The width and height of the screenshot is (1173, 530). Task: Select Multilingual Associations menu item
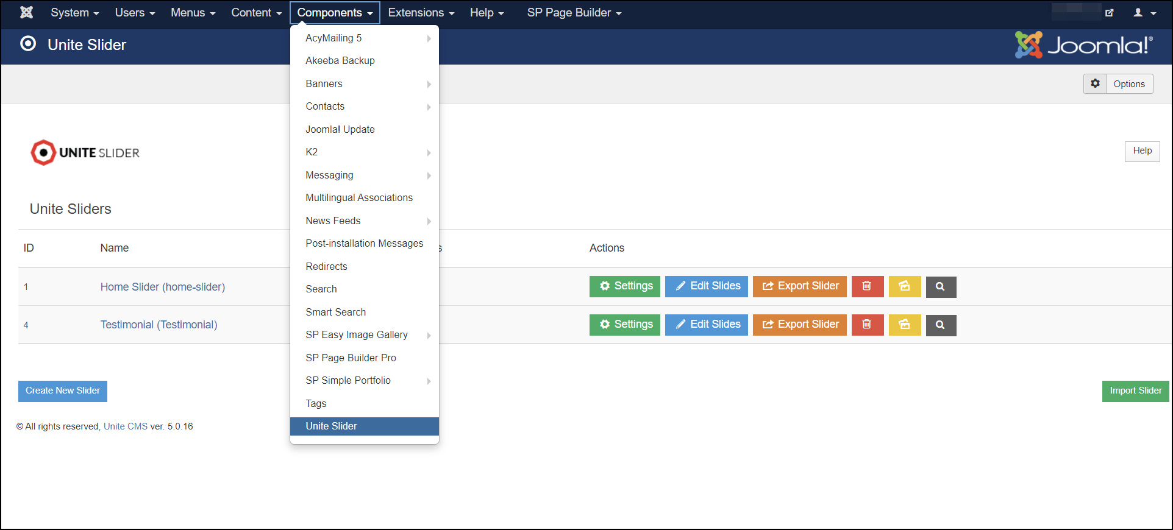[x=365, y=198]
